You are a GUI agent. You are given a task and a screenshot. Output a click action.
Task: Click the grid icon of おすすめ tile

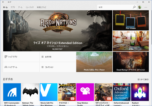(42, 57)
